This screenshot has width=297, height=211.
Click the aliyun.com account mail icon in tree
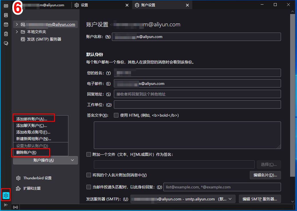(x=23, y=24)
